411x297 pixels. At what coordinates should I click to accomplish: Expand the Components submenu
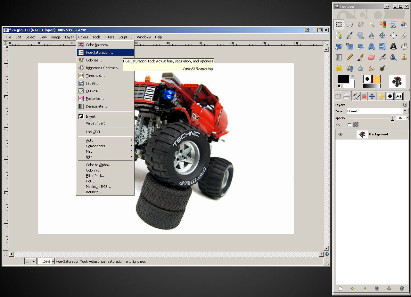coord(105,146)
